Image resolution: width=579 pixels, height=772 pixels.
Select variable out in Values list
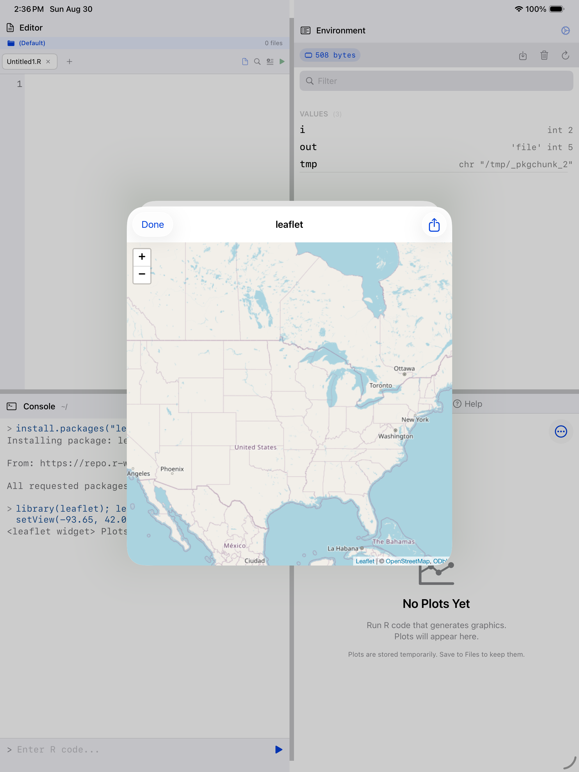coord(436,147)
